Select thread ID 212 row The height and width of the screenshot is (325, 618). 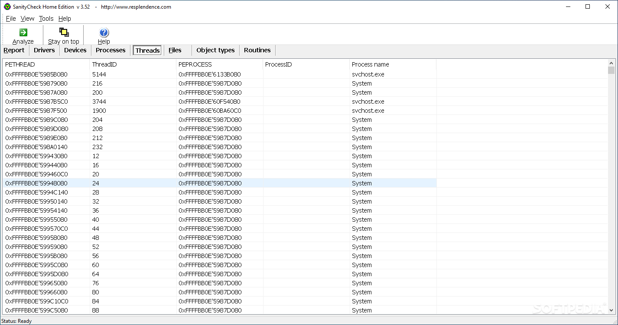point(219,138)
